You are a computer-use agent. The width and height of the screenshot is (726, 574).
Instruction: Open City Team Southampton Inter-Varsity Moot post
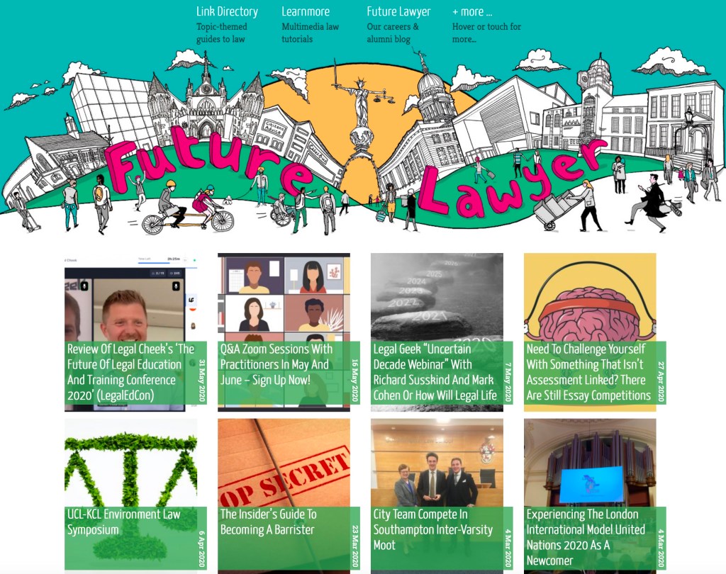(x=433, y=529)
